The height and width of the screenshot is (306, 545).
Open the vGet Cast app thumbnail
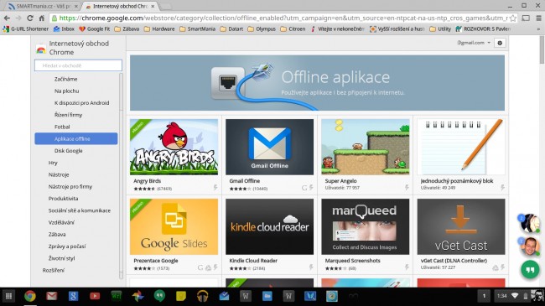(461, 226)
